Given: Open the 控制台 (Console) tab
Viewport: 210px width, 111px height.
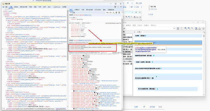Looking at the screenshot, I should 16,7.
